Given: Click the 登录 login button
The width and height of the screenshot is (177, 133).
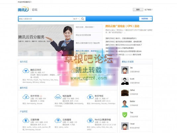Looking at the screenshot, I should [138, 10].
